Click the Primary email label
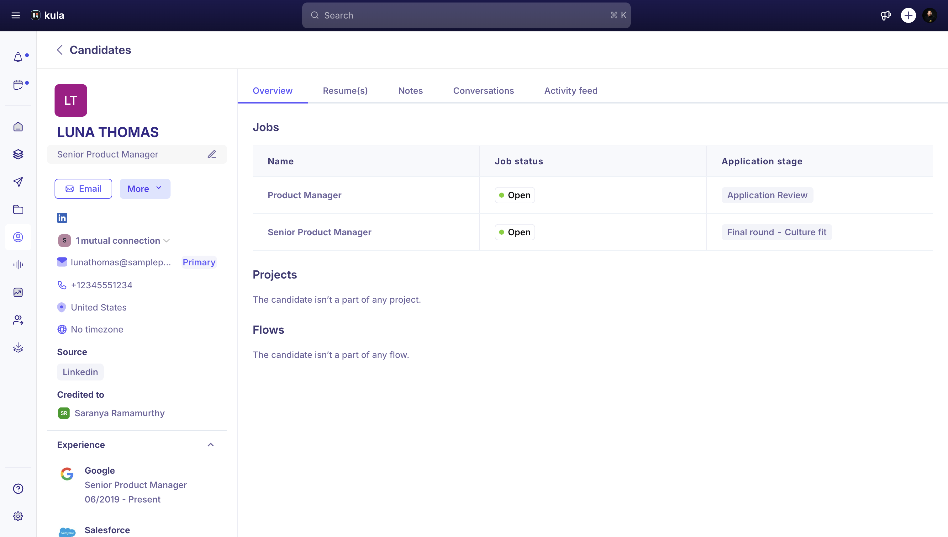The width and height of the screenshot is (948, 537). tap(199, 262)
